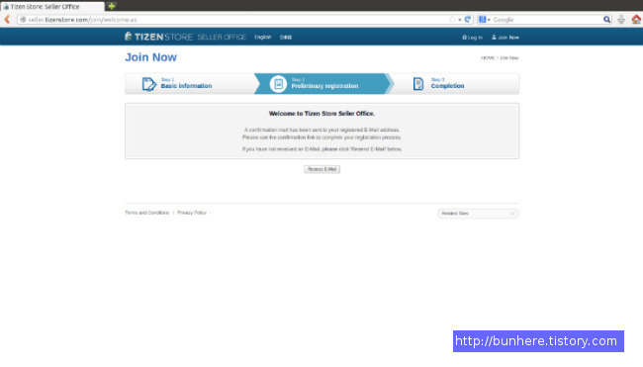Reload the page with refresh icon
This screenshot has width=643, height=367.
coord(467,19)
